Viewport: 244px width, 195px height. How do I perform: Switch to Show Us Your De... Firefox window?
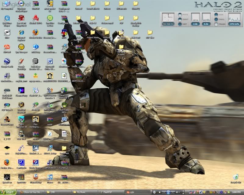click(x=32, y=192)
